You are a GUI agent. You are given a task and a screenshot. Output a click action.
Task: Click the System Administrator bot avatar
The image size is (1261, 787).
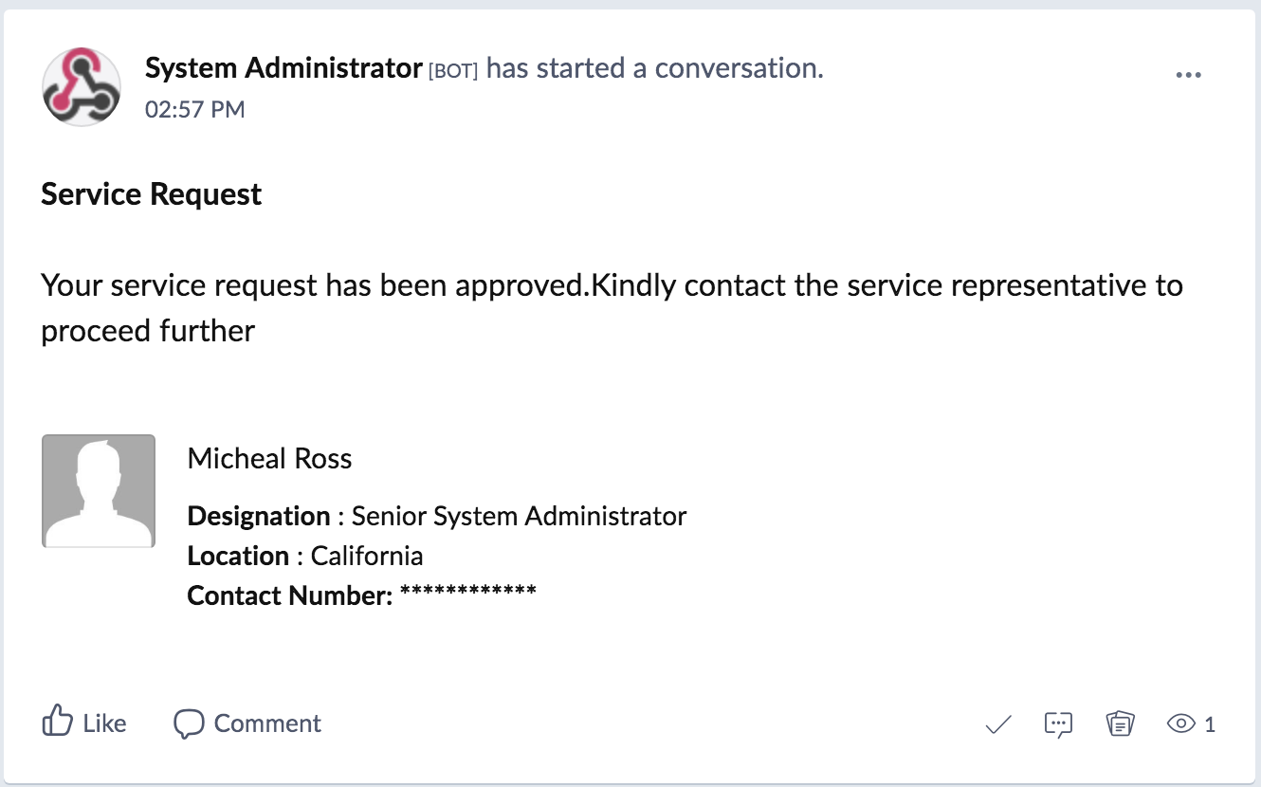point(82,86)
